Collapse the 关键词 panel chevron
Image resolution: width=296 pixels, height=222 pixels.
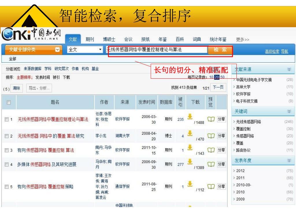click(x=289, y=112)
